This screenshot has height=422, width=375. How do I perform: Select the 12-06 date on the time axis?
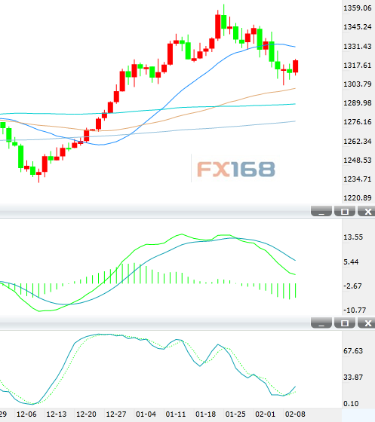coord(26,414)
